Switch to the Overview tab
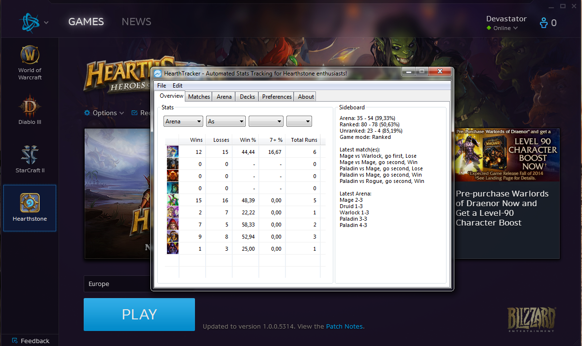582x346 pixels. click(x=171, y=96)
